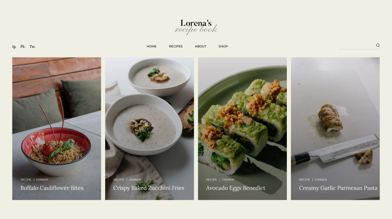Screen dimensions: 392x219
Task: Open the Instagram 'Ig.' social link
Action: (14, 46)
